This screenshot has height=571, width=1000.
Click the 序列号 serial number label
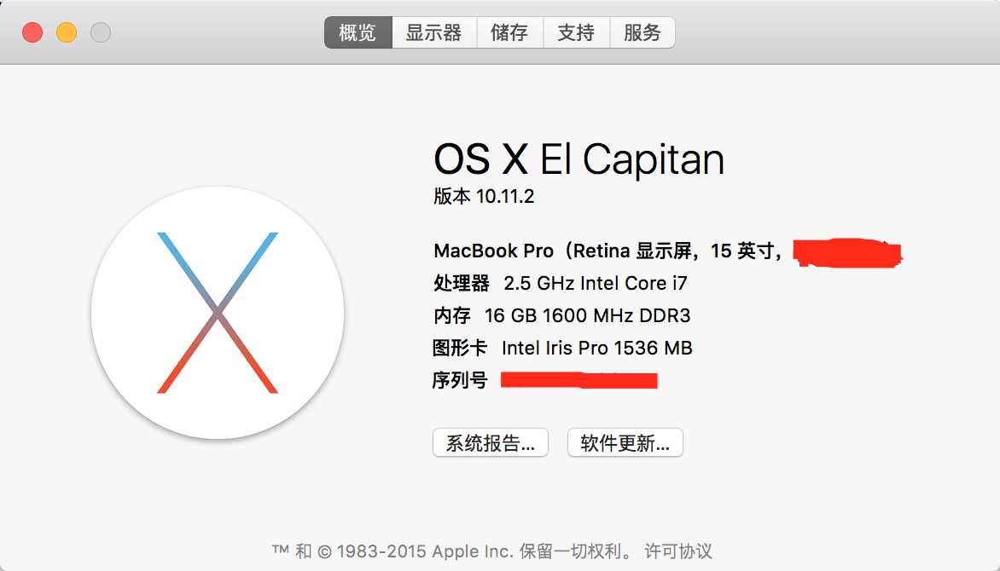[460, 380]
